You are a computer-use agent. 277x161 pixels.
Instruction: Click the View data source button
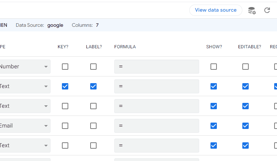[x=215, y=10]
